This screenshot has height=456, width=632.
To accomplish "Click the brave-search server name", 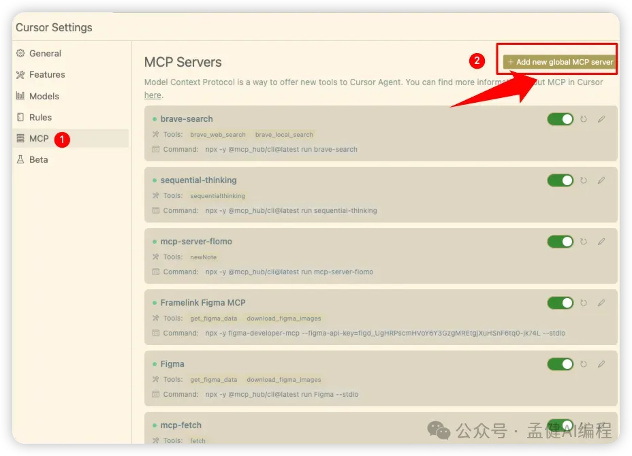I will [x=187, y=119].
